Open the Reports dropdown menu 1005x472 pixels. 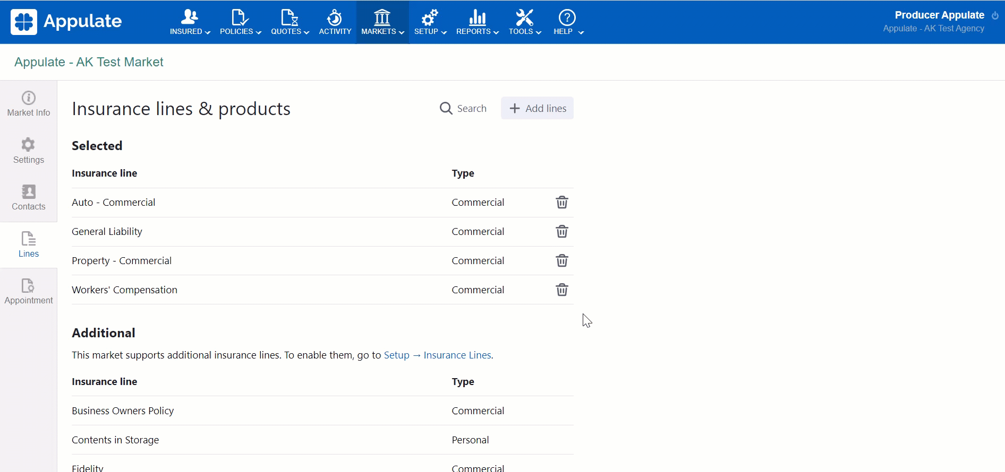478,22
